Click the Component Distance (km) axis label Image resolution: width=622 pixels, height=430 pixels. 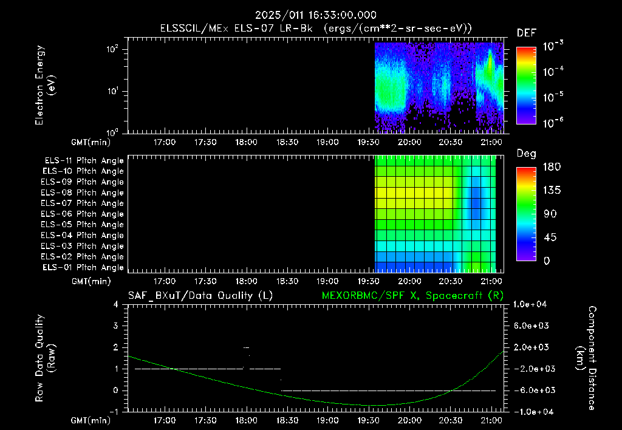pyautogui.click(x=586, y=358)
